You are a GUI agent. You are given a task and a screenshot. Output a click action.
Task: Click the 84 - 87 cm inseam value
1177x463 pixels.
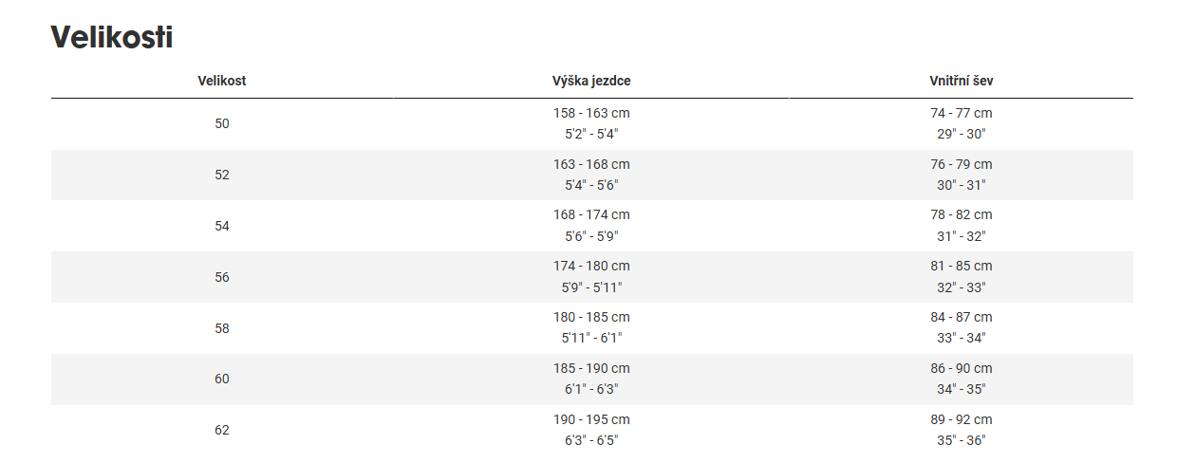[x=961, y=317]
